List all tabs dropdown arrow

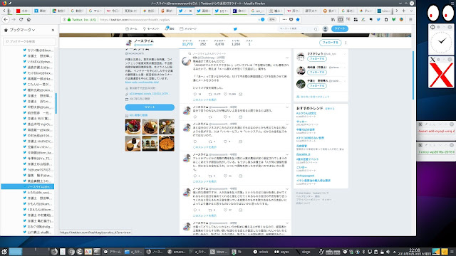(x=411, y=11)
